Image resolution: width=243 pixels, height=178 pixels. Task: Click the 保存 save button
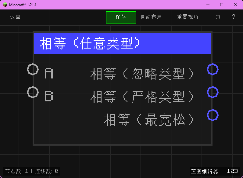tap(121, 17)
